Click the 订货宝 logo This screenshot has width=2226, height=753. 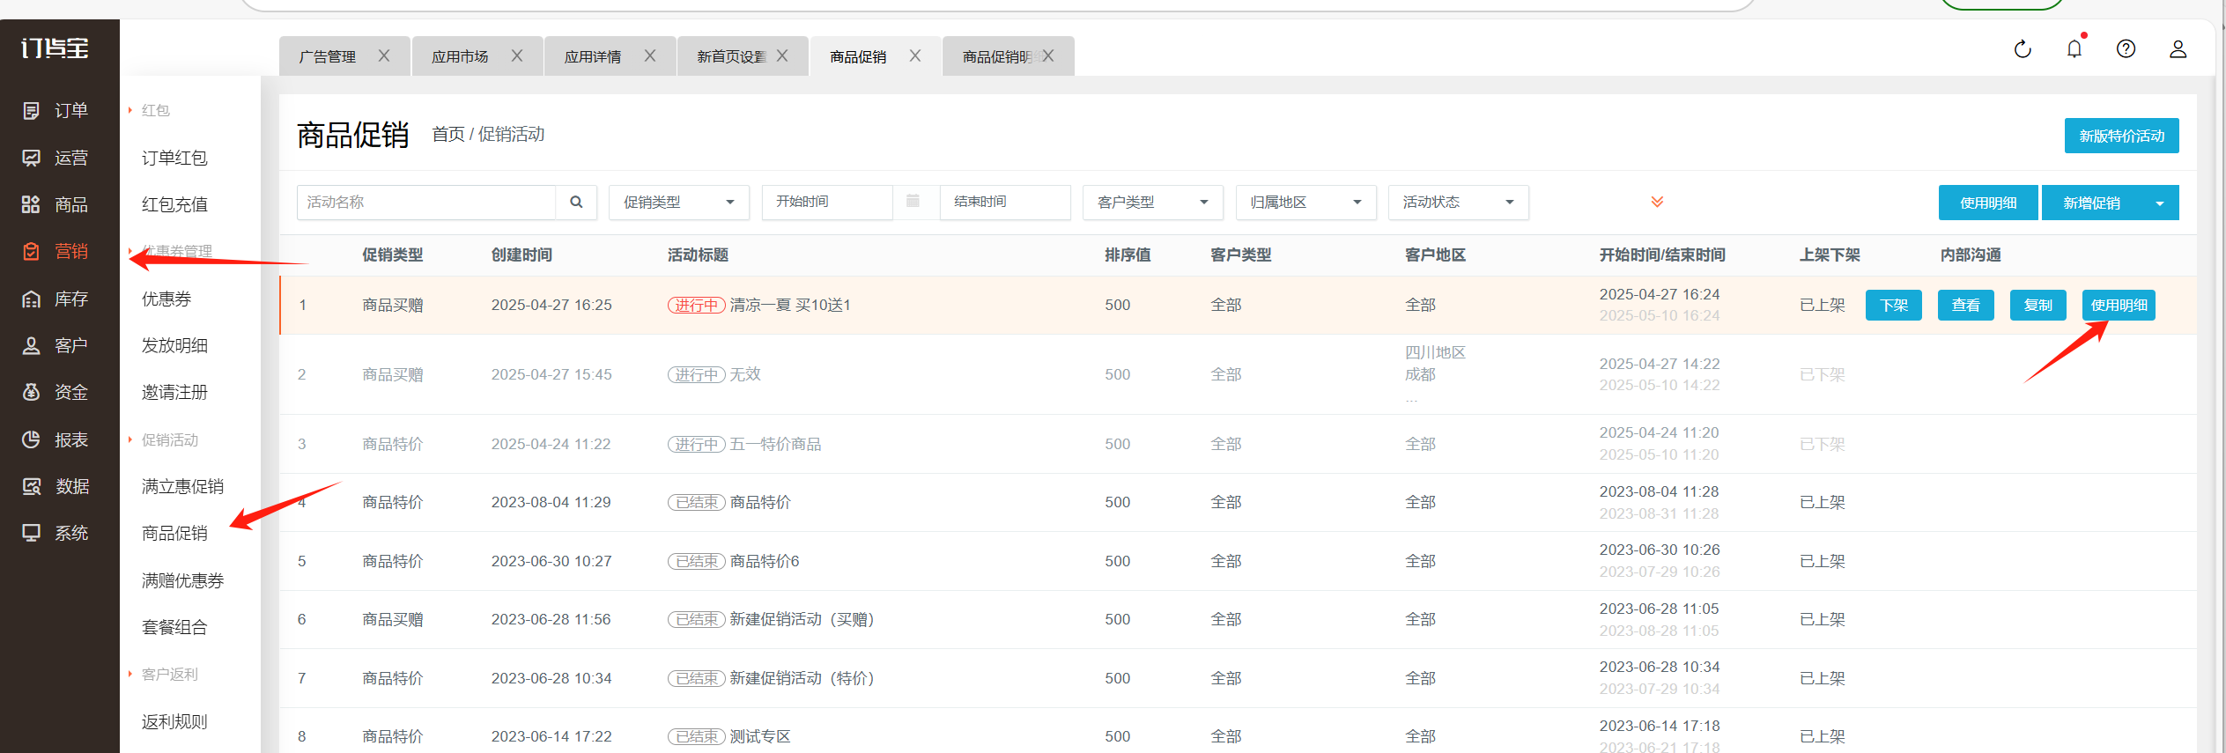pyautogui.click(x=55, y=48)
